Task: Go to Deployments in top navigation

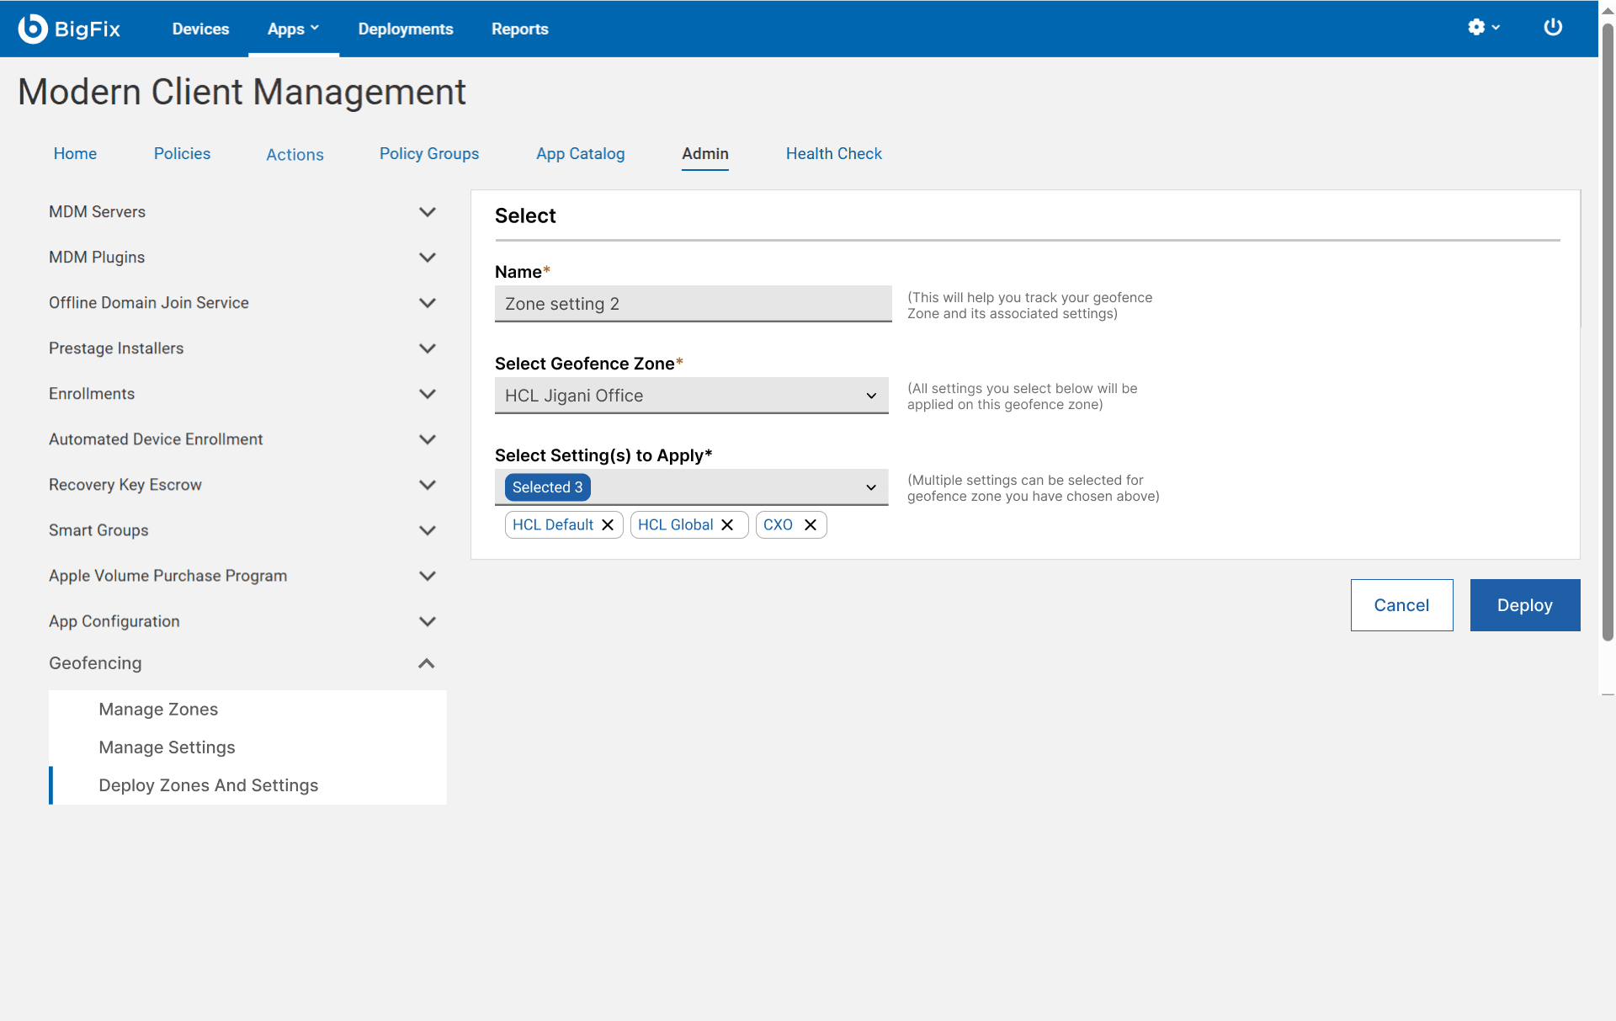Action: pos(406,29)
